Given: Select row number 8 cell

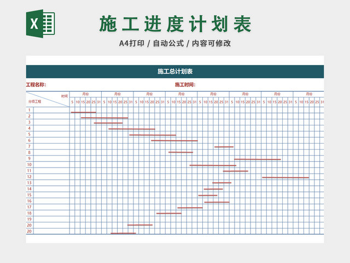Looking at the screenshot, I should [30, 152].
